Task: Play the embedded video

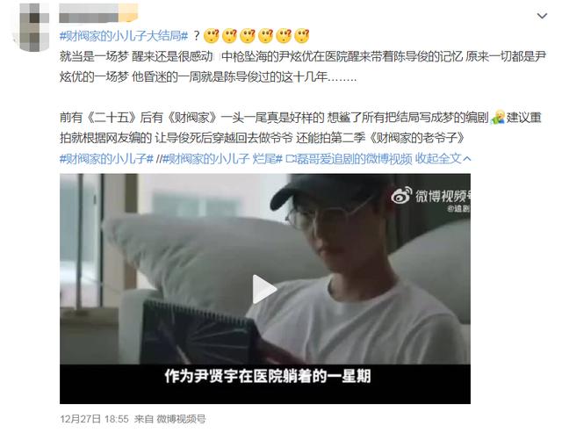Action: 264,289
